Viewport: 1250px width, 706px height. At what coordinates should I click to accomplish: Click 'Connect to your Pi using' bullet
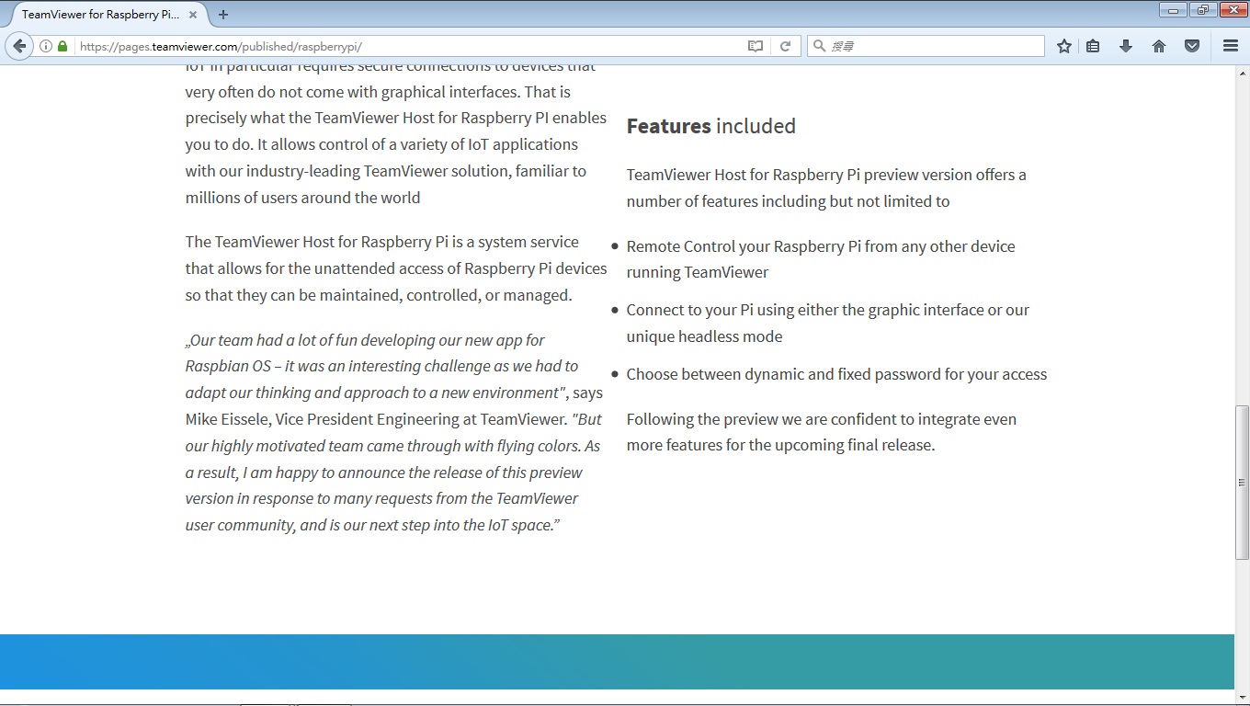click(827, 323)
